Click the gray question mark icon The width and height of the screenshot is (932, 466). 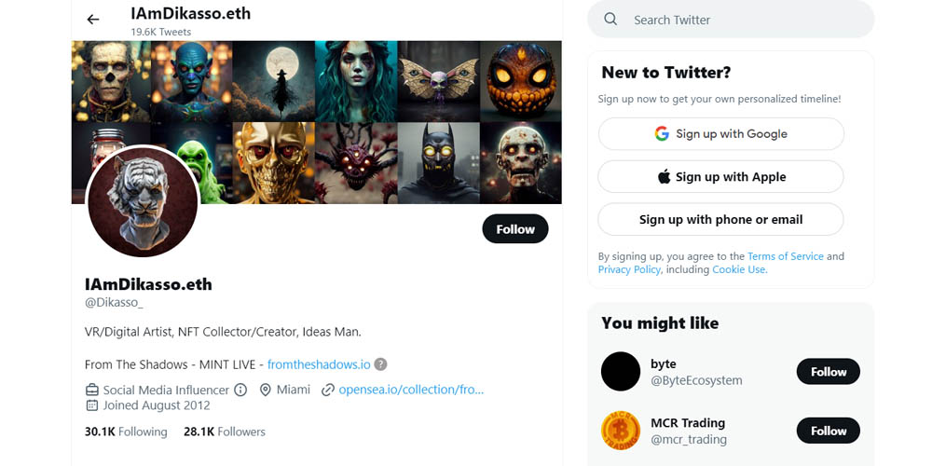[x=380, y=364]
